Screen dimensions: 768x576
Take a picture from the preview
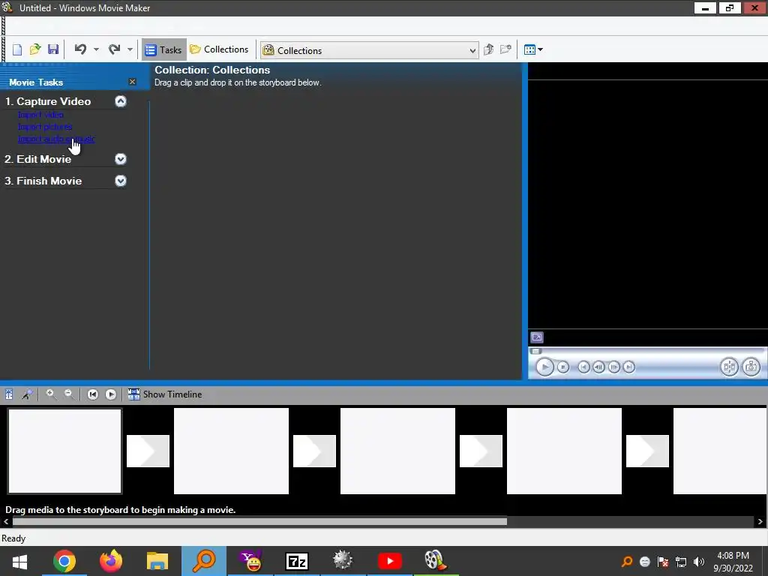tap(751, 367)
